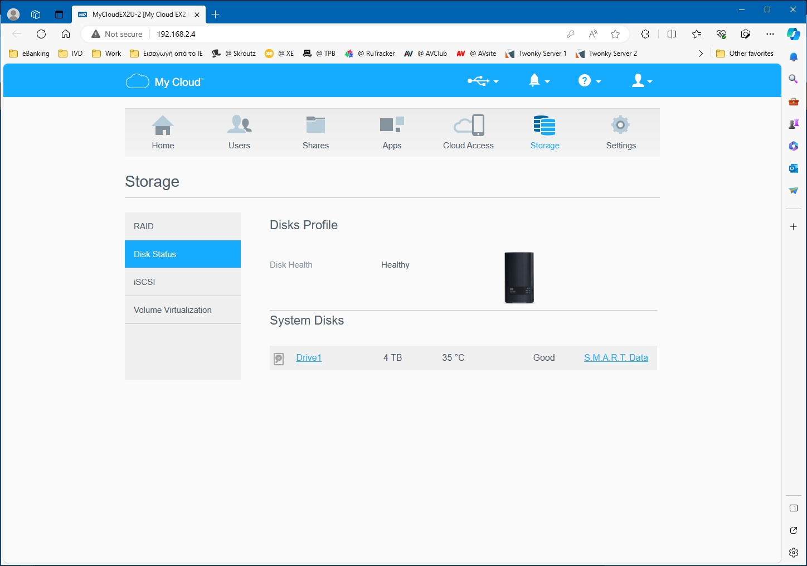Open the Copilot icon
This screenshot has height=566, width=807.
click(x=794, y=34)
